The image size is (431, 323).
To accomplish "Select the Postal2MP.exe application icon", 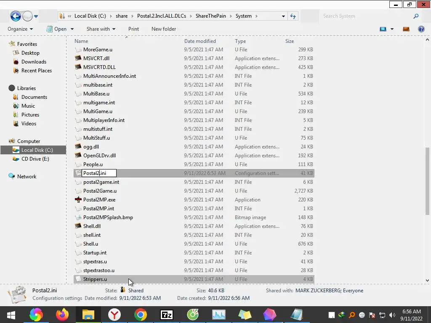I will 78,200.
